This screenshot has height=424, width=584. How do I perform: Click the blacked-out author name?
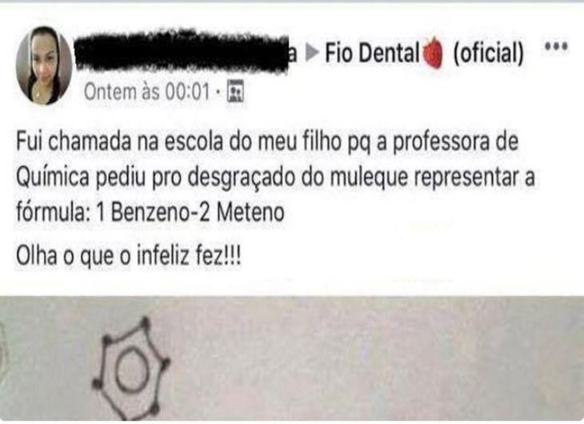(x=182, y=51)
